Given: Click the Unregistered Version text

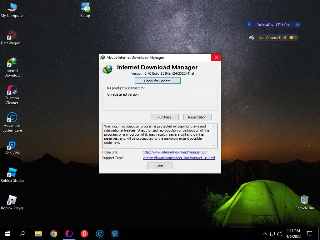Looking at the screenshot, I should pyautogui.click(x=123, y=94).
